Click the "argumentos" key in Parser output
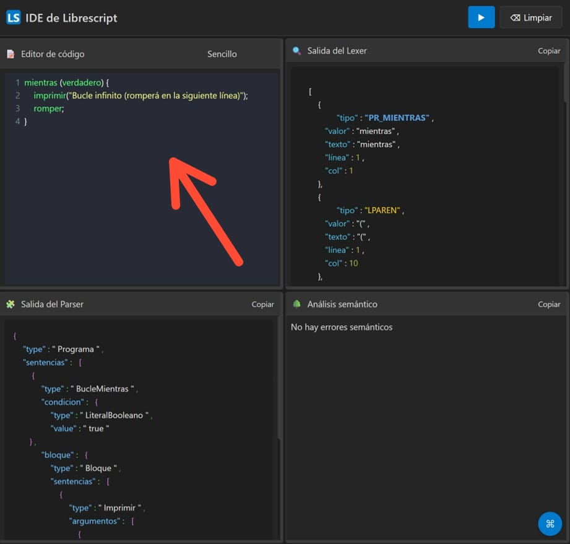 click(x=95, y=521)
